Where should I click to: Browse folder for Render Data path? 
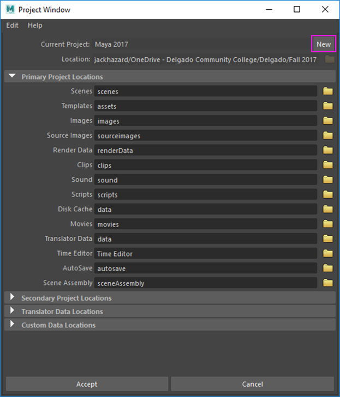click(x=328, y=150)
